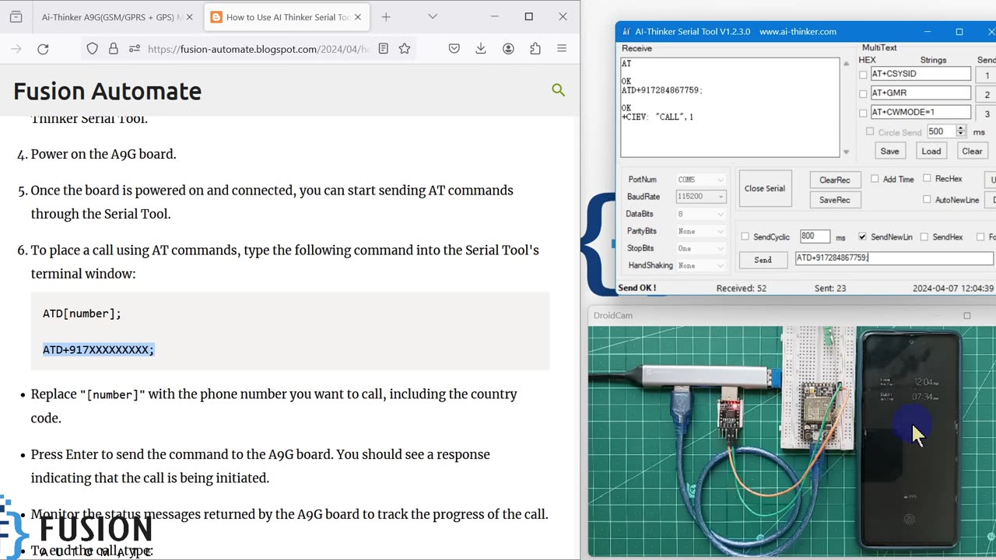This screenshot has height=560, width=996.
Task: Maximize the DroidCam window
Action: (967, 315)
